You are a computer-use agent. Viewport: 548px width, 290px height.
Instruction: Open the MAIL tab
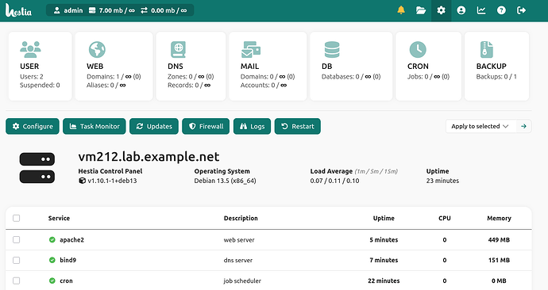pos(268,67)
